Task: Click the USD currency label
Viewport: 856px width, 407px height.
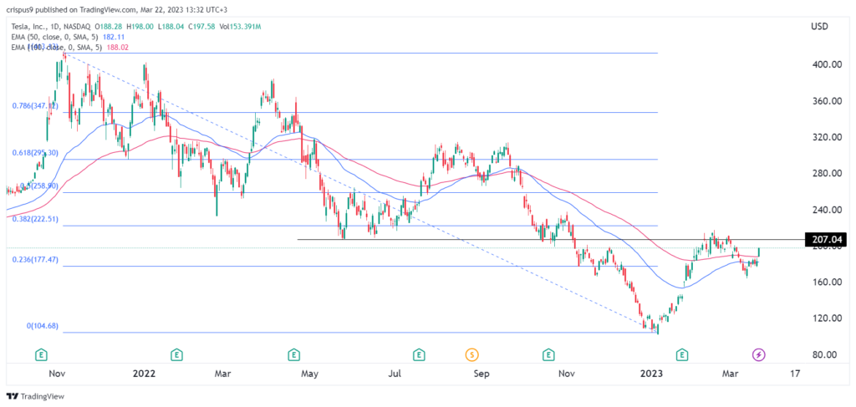Action: (x=819, y=26)
